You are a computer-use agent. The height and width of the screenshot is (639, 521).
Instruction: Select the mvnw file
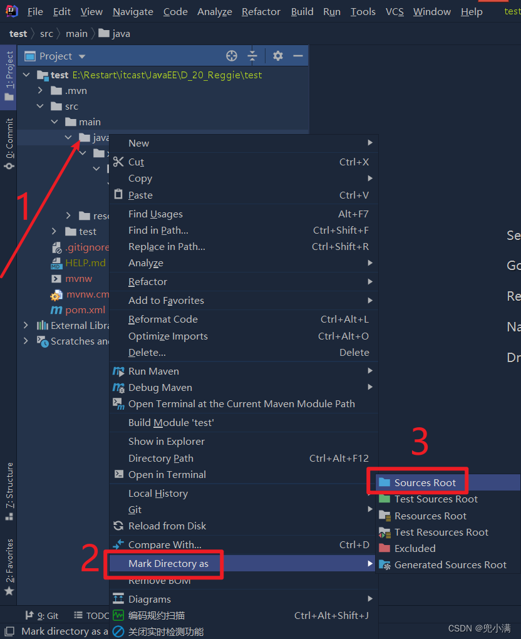tap(71, 279)
